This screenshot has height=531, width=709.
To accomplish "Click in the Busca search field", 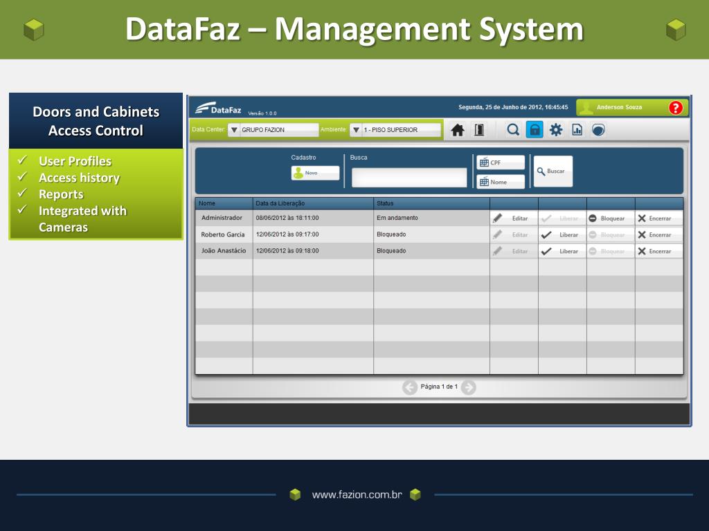I will tap(409, 178).
